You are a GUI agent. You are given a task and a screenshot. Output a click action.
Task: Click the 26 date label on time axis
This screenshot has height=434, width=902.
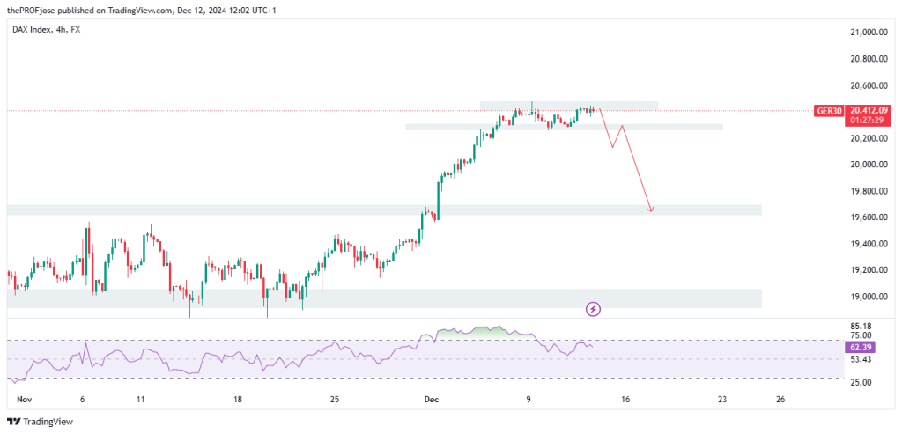pyautogui.click(x=780, y=399)
